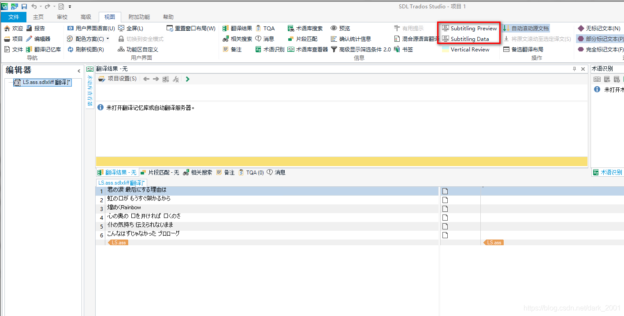Pin the 翻译结果 panel

point(574,69)
